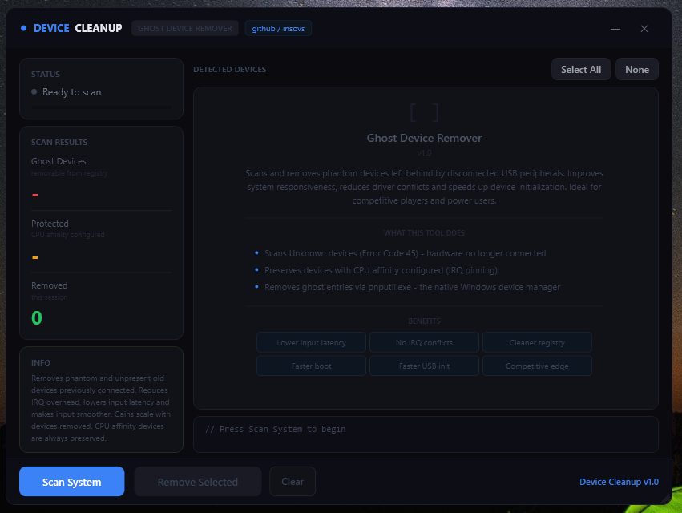Minimize the Device Cleanup window
This screenshot has width=682, height=513.
pos(615,29)
